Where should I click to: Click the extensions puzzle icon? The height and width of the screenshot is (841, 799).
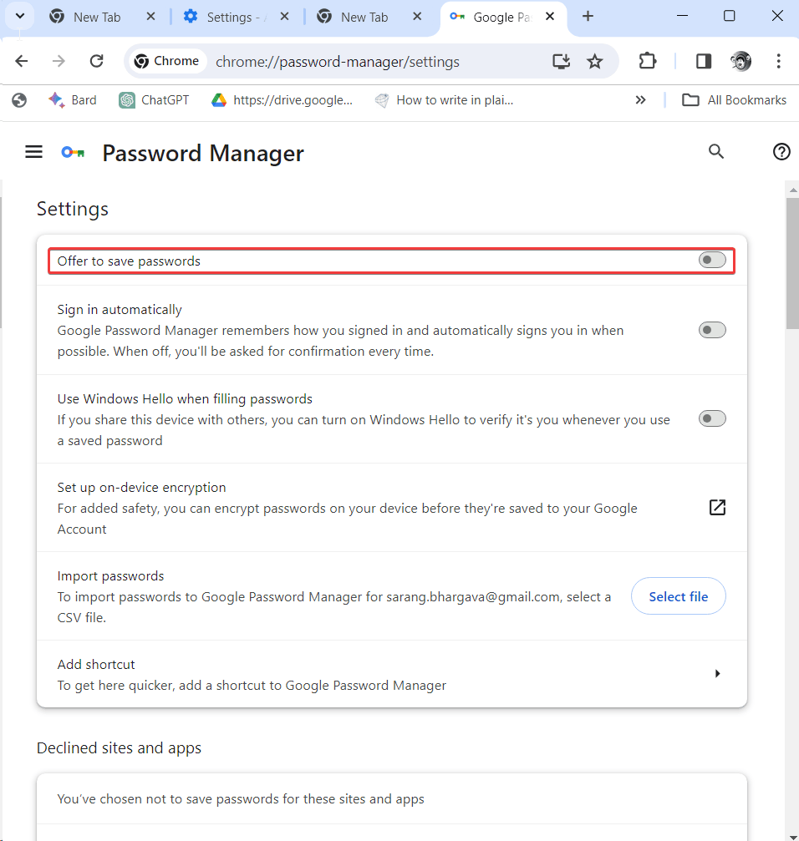647,61
